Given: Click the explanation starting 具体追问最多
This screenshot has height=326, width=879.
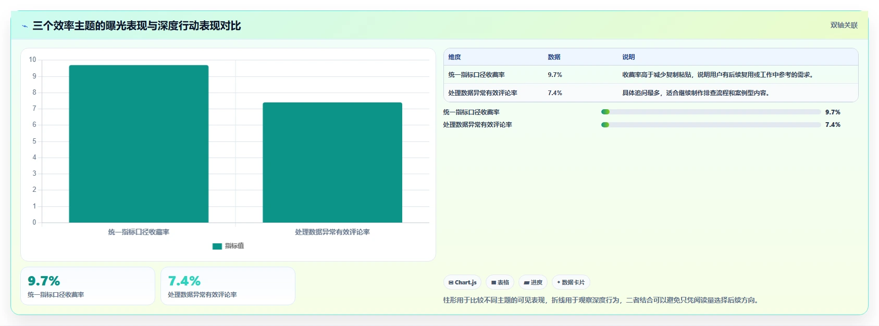Looking at the screenshot, I should pyautogui.click(x=696, y=93).
